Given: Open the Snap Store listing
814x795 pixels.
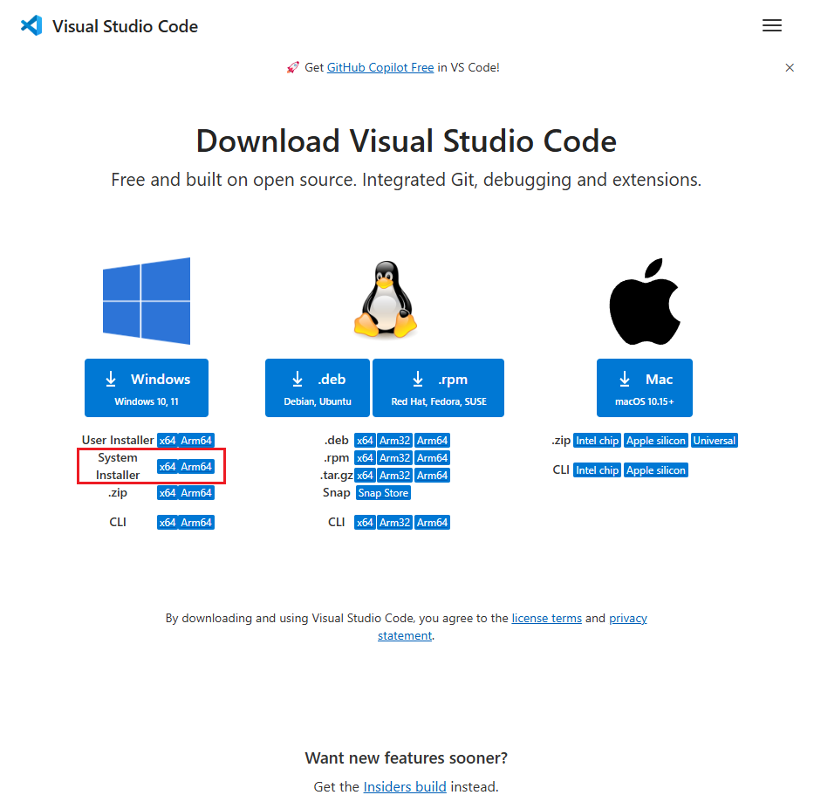Looking at the screenshot, I should pyautogui.click(x=382, y=492).
